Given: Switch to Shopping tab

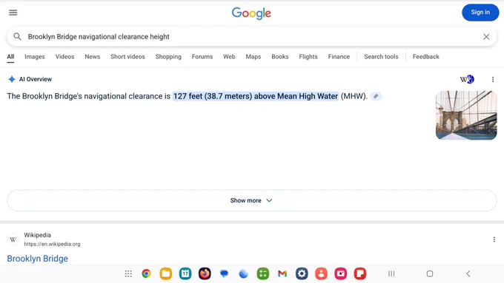Looking at the screenshot, I should click(168, 57).
